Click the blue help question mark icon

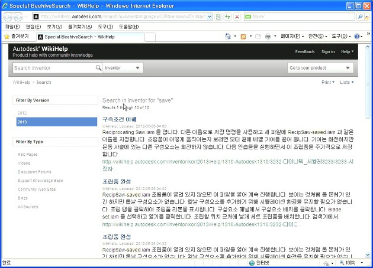[x=356, y=36]
